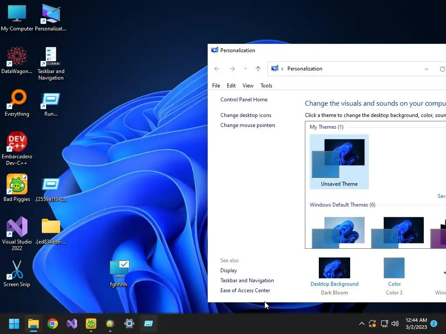
Task: Click the "Windows Default Themes (6)" group label
Action: pos(342,205)
